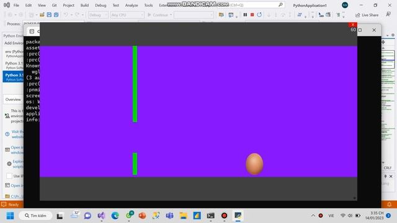Open Visual Studio from the taskbar
Screen dimensions: 397x223
101,216
